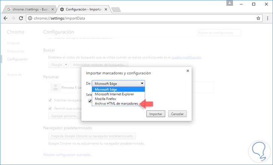Open Historial in the sidebar
Screen dimensions: 273x165
tap(13, 43)
